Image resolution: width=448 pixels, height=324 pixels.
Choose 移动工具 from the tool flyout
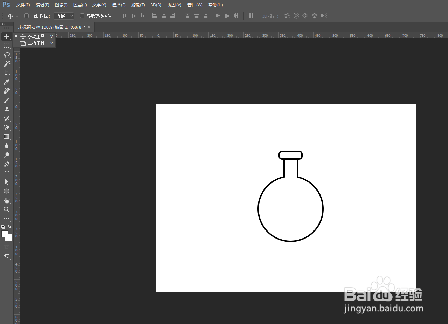tap(35, 36)
